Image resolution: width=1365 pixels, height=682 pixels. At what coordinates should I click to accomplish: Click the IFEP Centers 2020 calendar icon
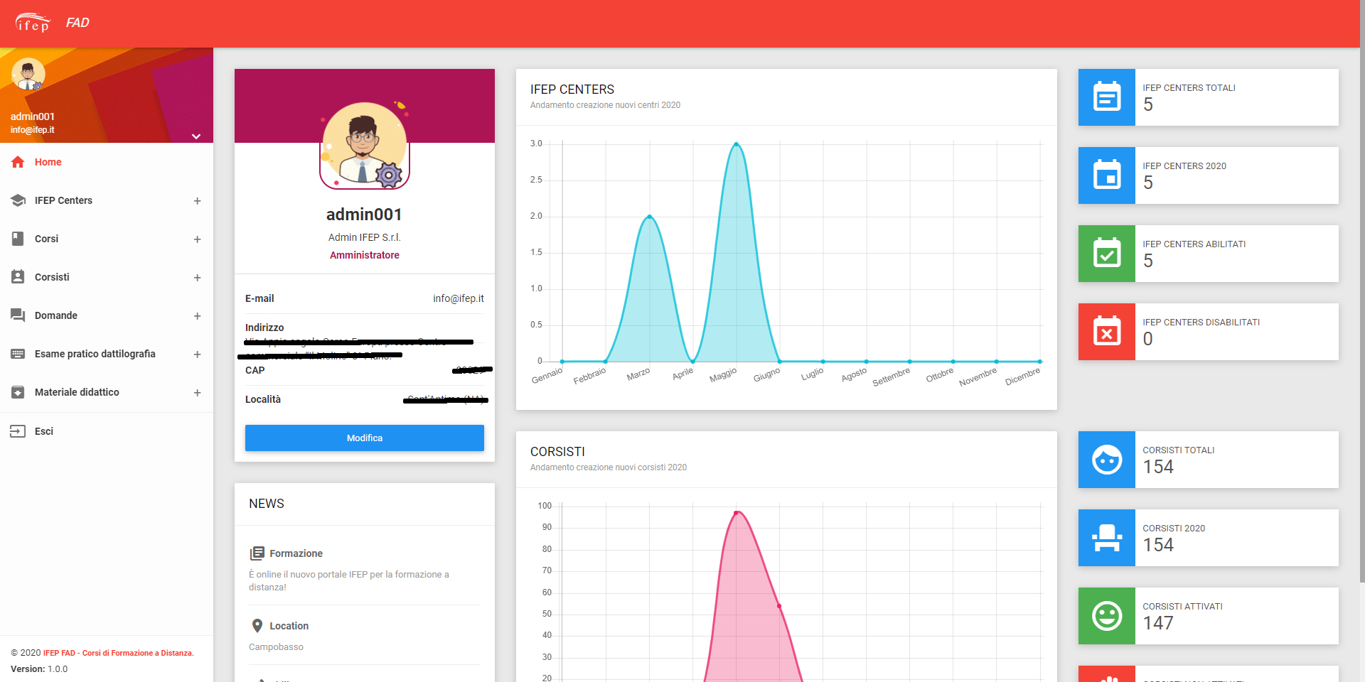coord(1106,175)
